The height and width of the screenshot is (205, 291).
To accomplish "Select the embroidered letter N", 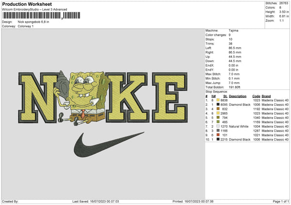I will click(38, 98).
